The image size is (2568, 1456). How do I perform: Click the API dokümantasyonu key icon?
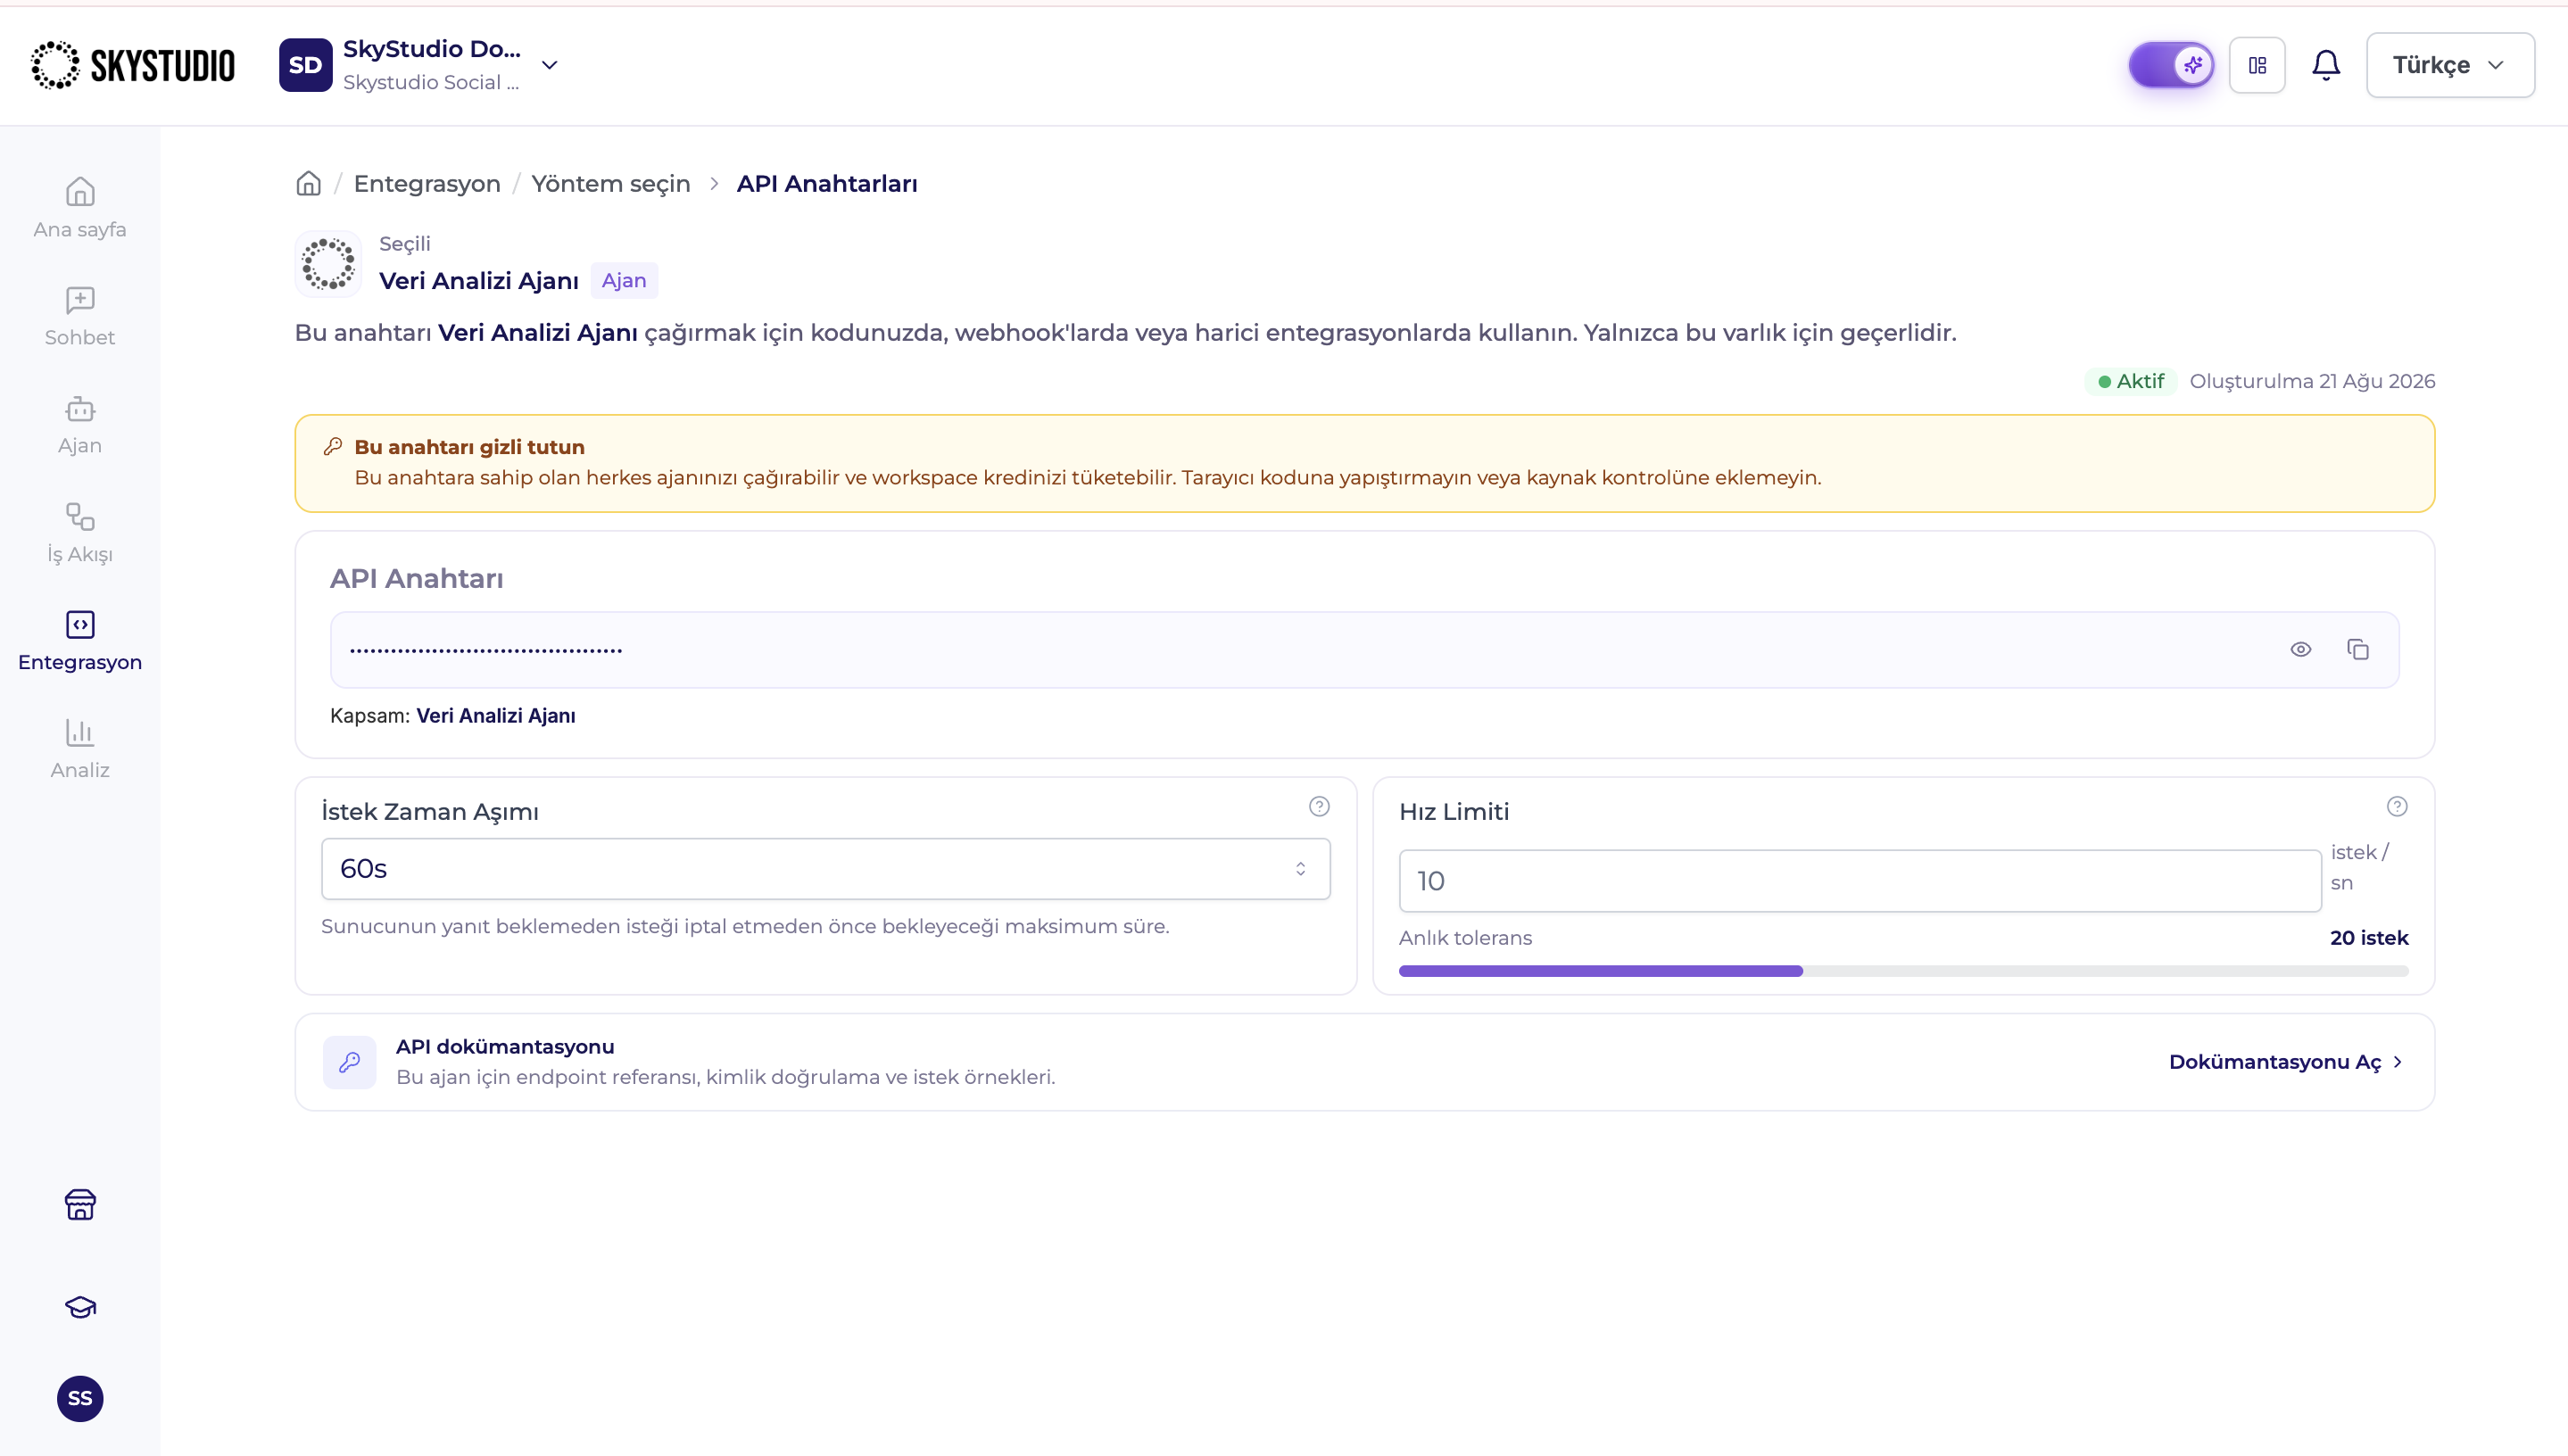tap(349, 1062)
